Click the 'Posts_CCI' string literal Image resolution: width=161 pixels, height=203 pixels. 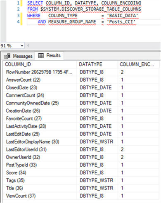click(x=121, y=21)
